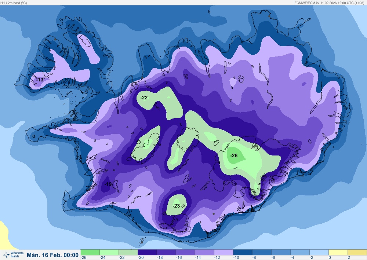Pick the dark indigo legend swatch above -20
Viewport: 367px width, 260px height.
[148, 252]
